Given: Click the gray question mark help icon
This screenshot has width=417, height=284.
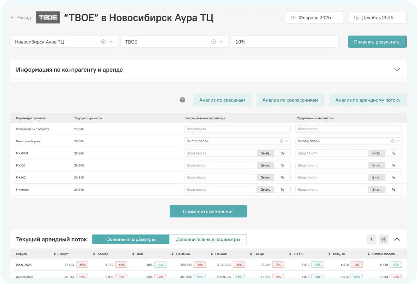Looking at the screenshot, I should 182,100.
